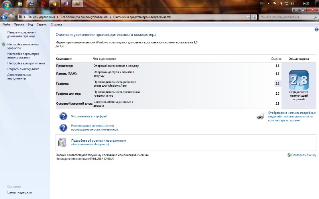Image resolution: width=319 pixels, height=199 pixels.
Task: Click the volume speaker icon in system tray
Action: tap(292, 3)
